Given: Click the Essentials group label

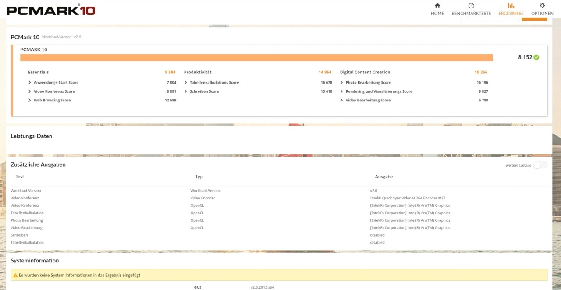Looking at the screenshot, I should (x=38, y=72).
